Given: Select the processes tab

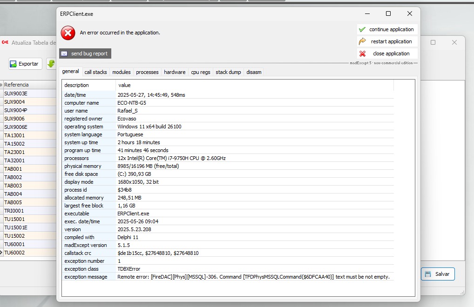Looking at the screenshot, I should pos(147,72).
